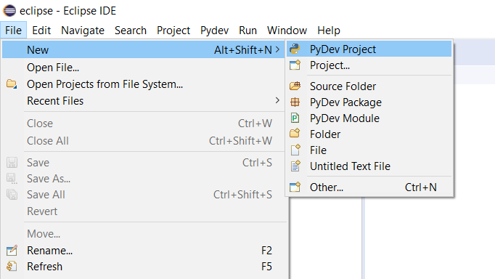Choose Save As... menu entry

143,179
